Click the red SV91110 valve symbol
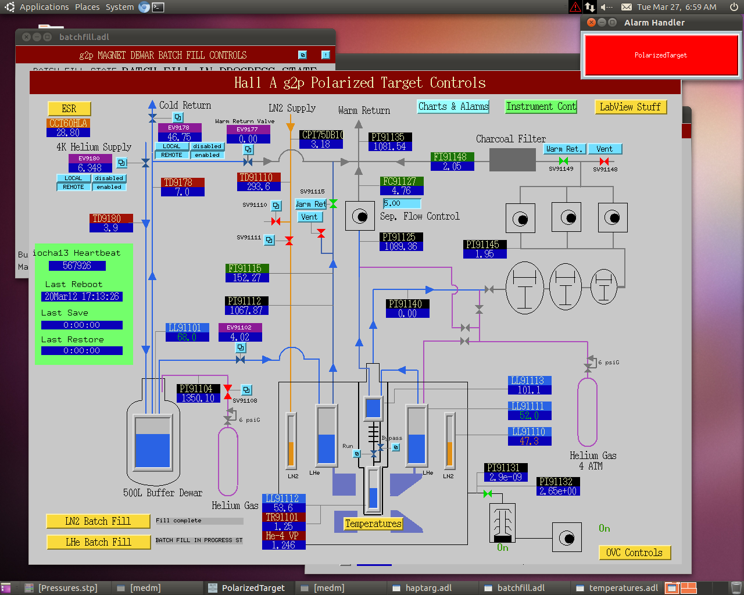 coord(276,221)
